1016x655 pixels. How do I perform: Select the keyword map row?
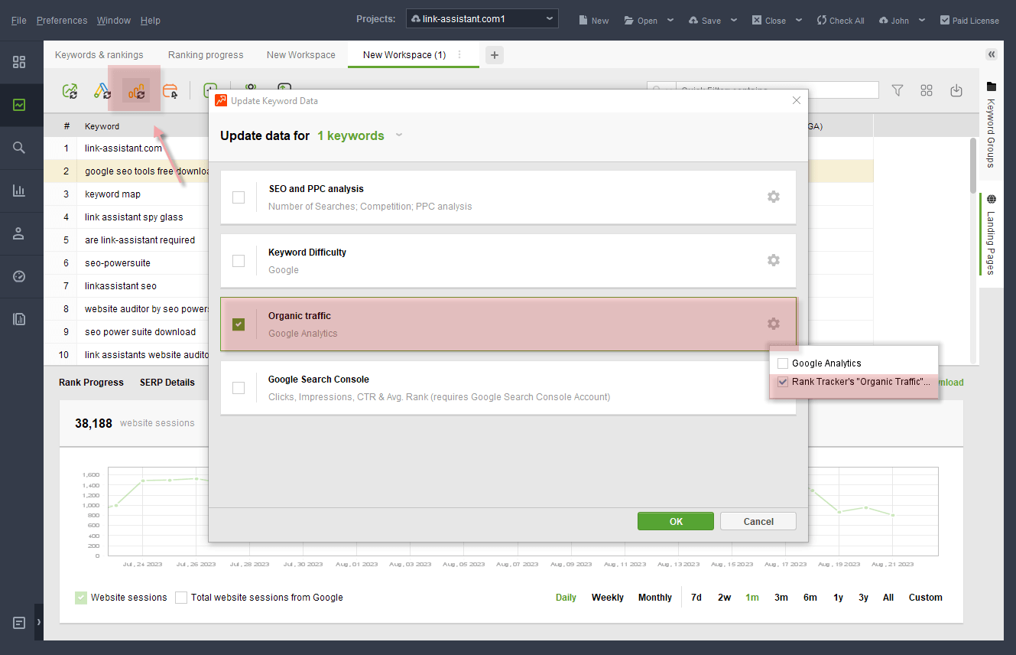pyautogui.click(x=112, y=194)
